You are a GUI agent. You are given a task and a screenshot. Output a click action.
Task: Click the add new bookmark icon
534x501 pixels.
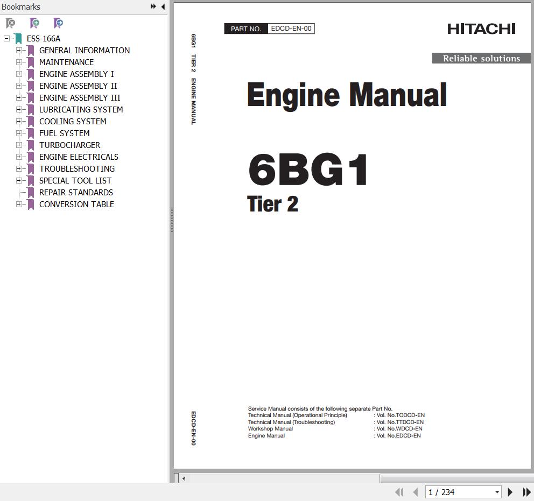[x=34, y=23]
